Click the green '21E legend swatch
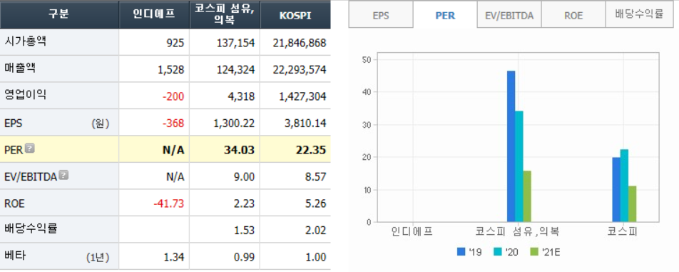This screenshot has height=272, width=679. [533, 251]
